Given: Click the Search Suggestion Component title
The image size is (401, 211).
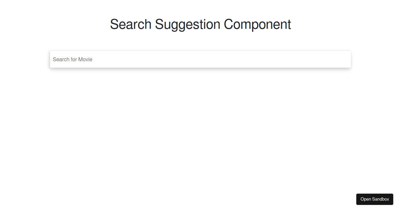Looking at the screenshot, I should pyautogui.click(x=200, y=24).
